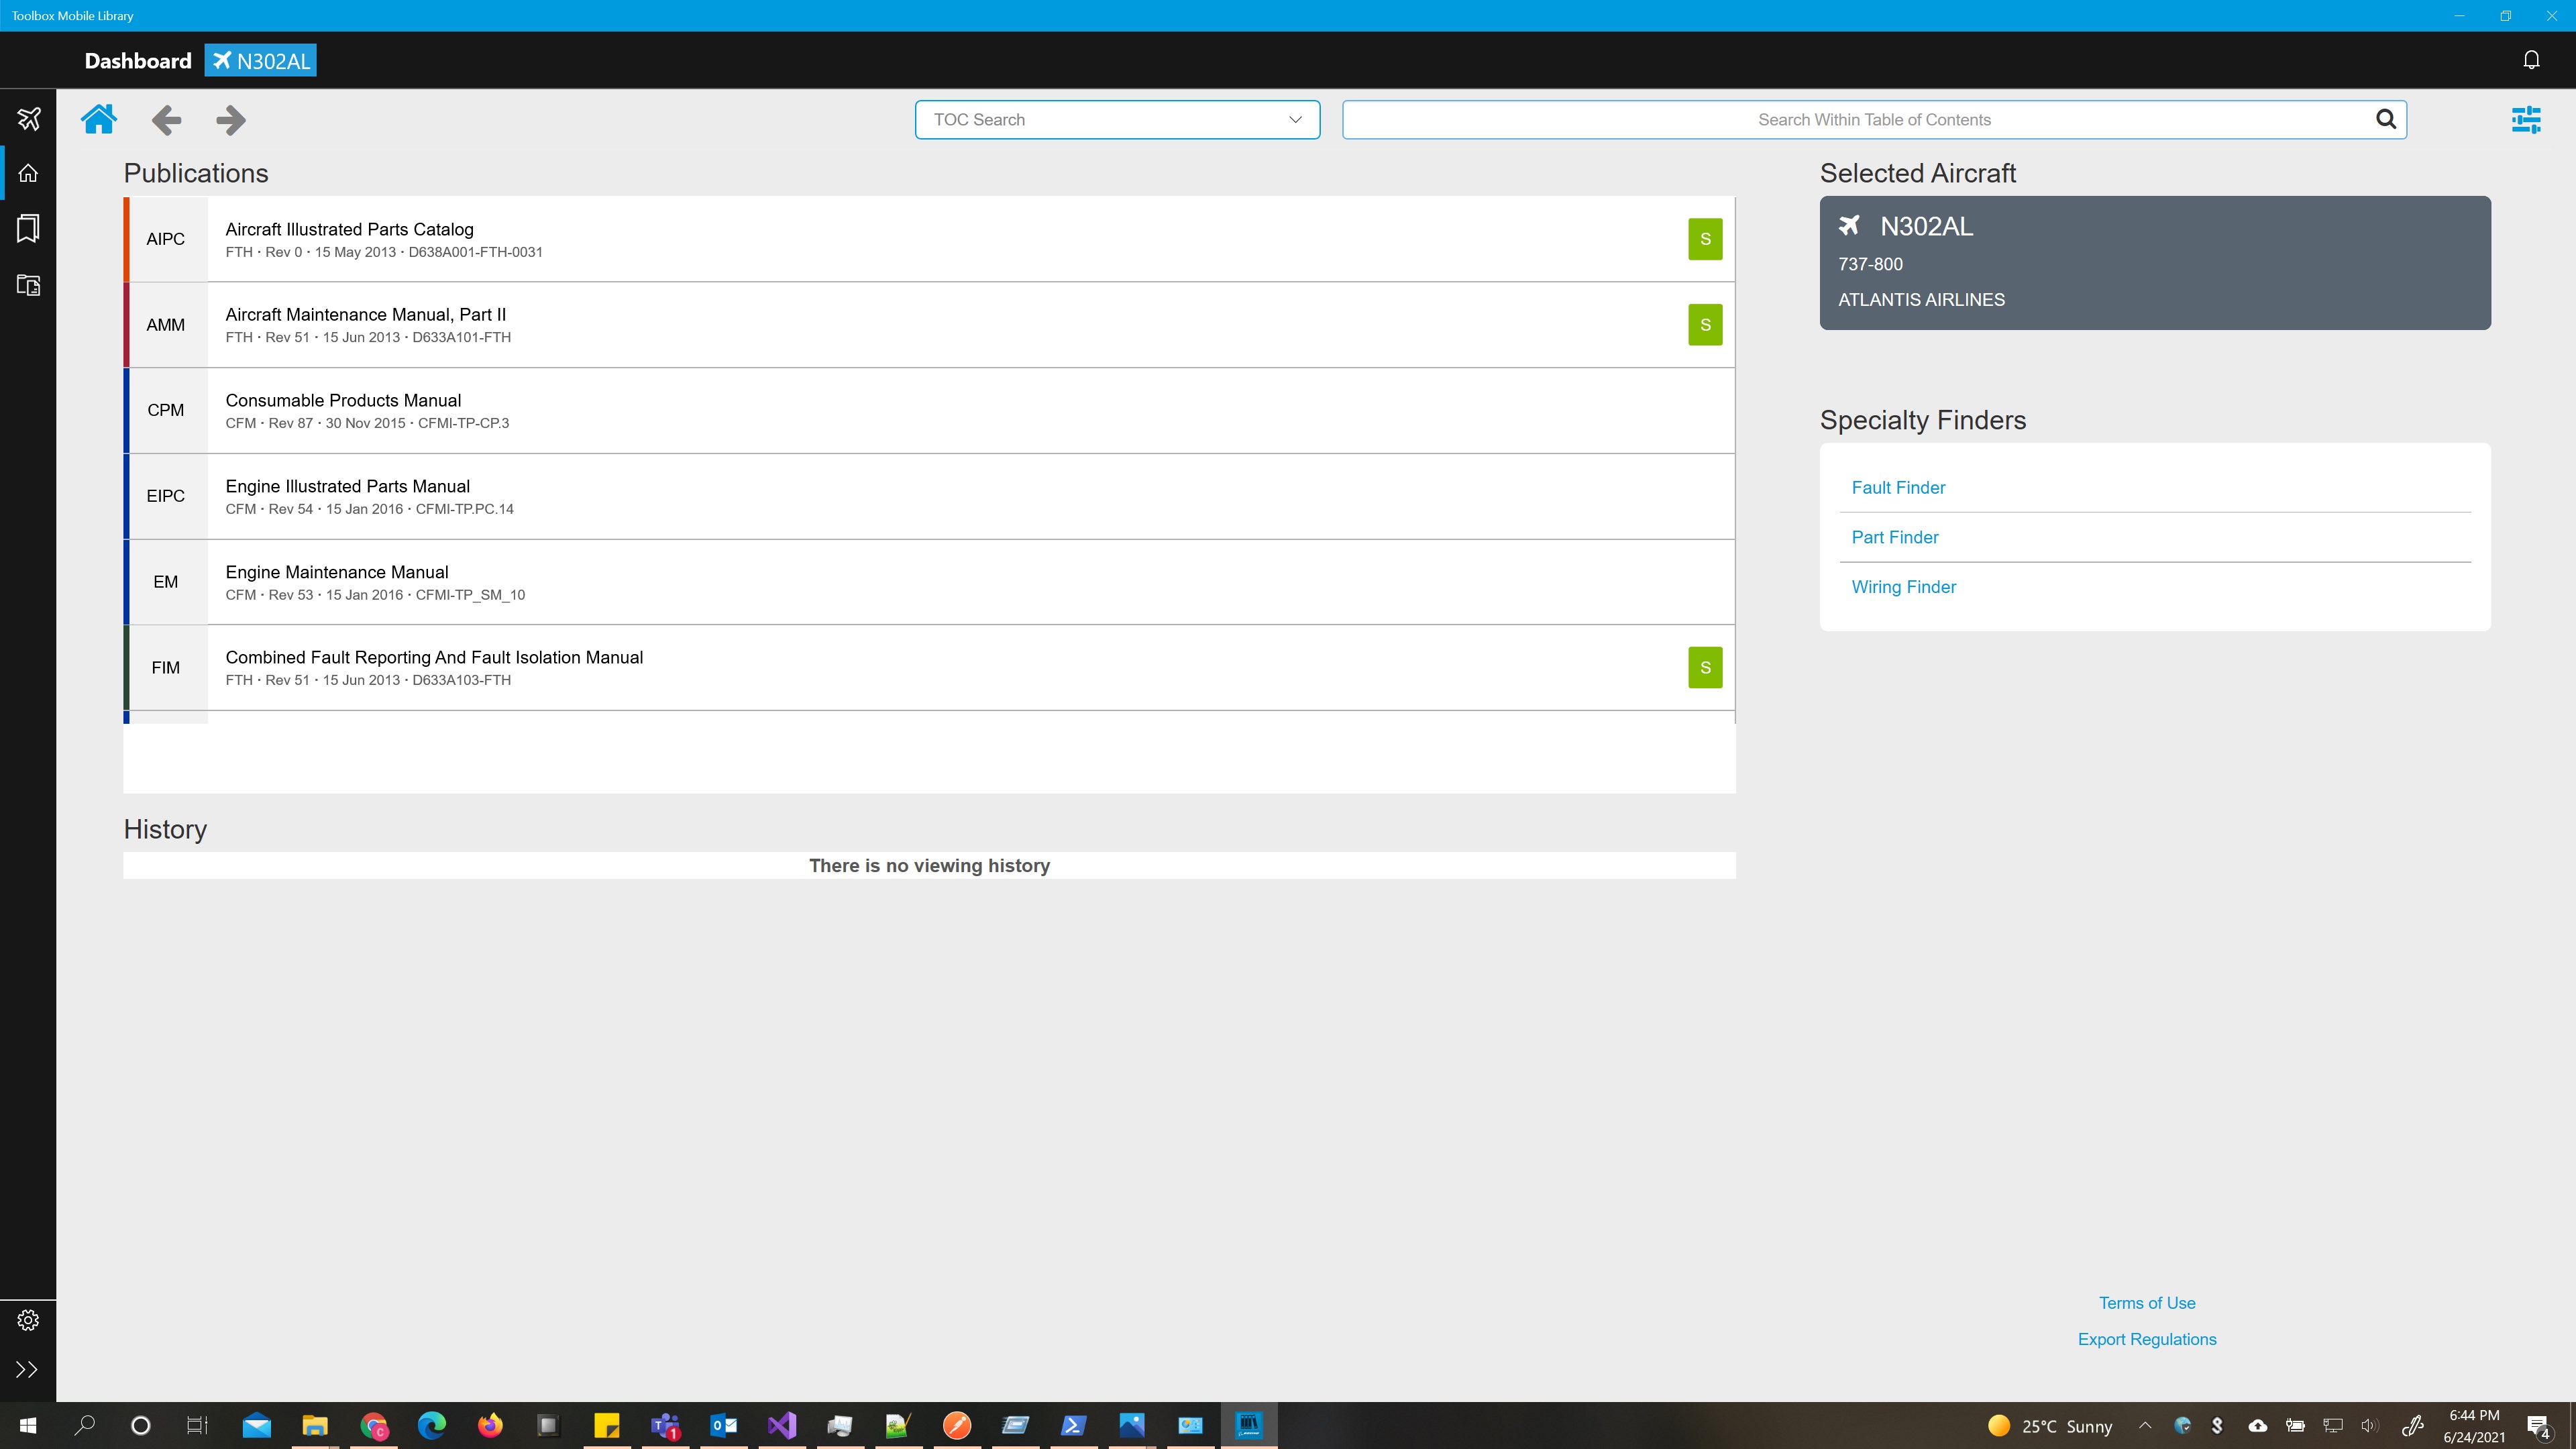Open Consumable Products Manual entry

tap(343, 400)
